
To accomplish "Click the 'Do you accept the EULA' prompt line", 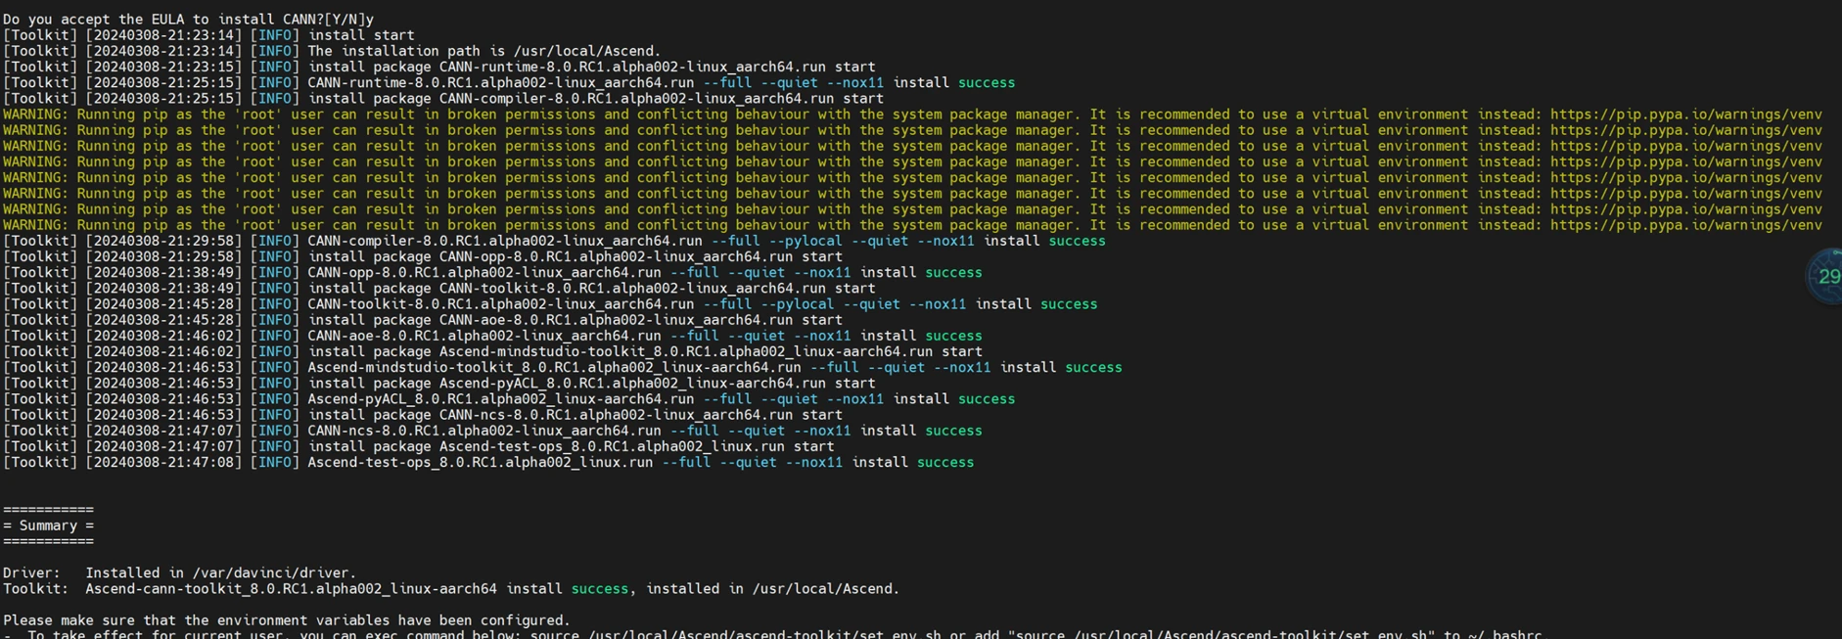I will (x=188, y=19).
